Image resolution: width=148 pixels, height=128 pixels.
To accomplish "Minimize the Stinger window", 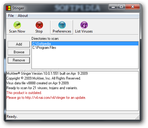I will point(113,7).
